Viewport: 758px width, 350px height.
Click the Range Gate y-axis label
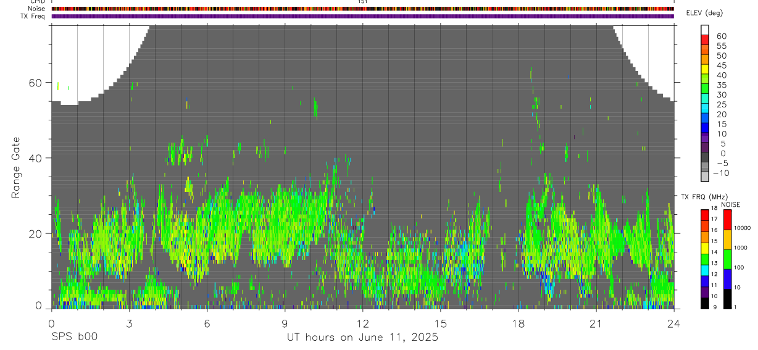point(17,168)
